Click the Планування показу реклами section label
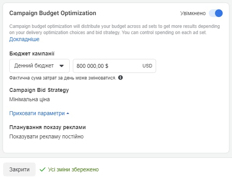Viewport: 232px width, 183px height. (x=48, y=127)
